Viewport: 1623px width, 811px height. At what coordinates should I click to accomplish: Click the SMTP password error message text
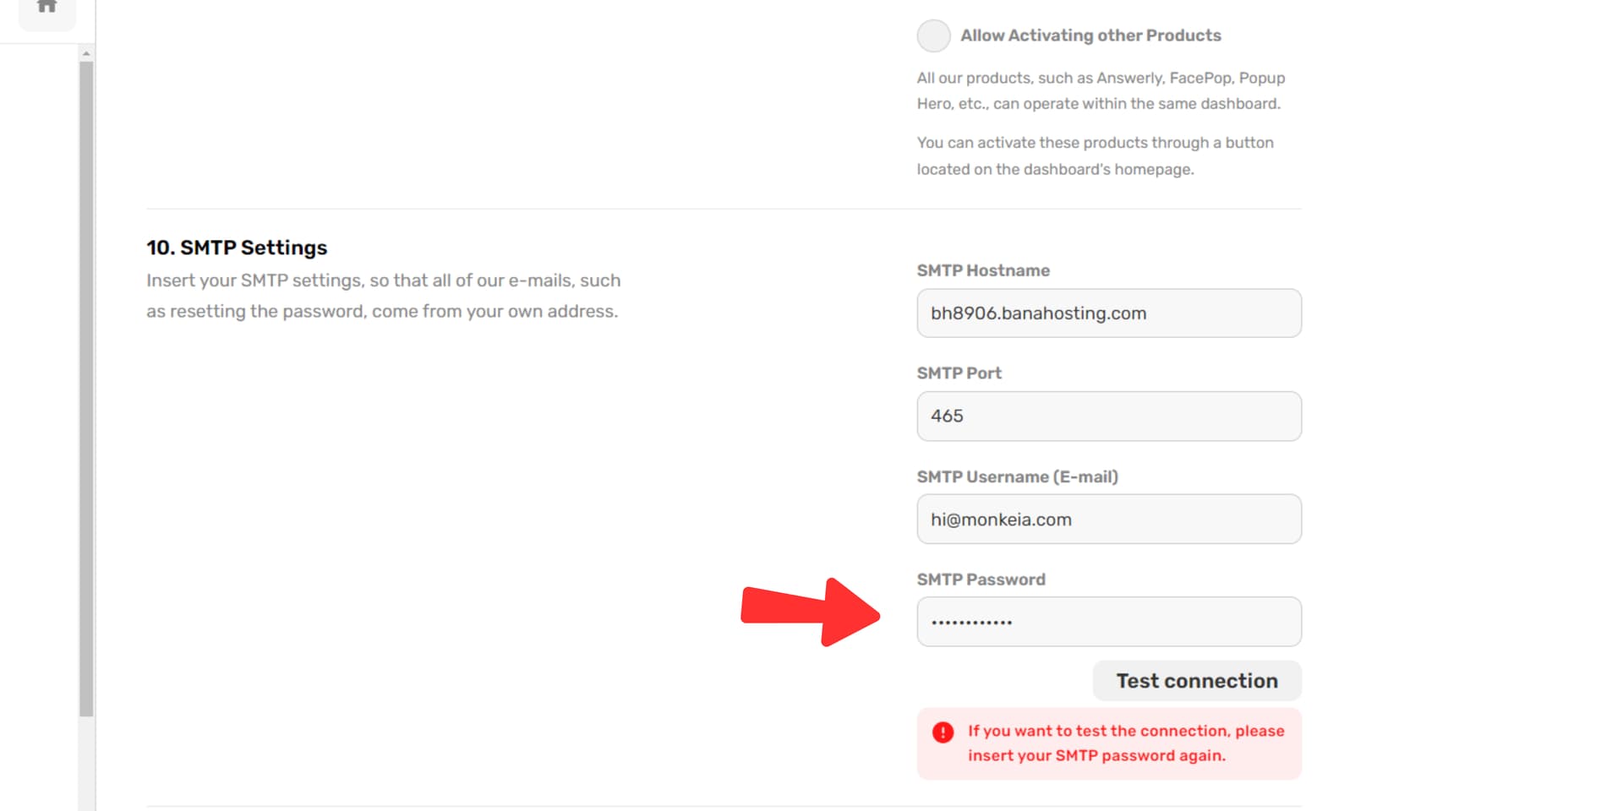(1126, 743)
